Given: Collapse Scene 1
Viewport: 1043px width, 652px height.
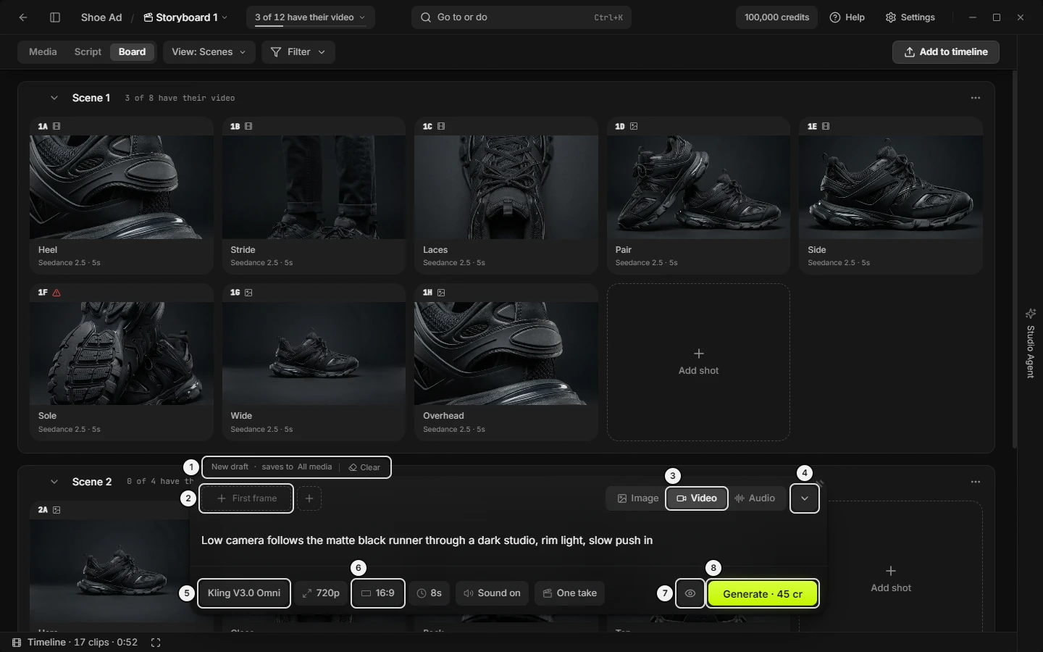Looking at the screenshot, I should tap(54, 98).
